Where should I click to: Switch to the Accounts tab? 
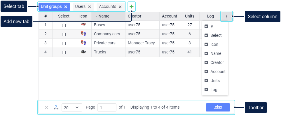pos(107,7)
